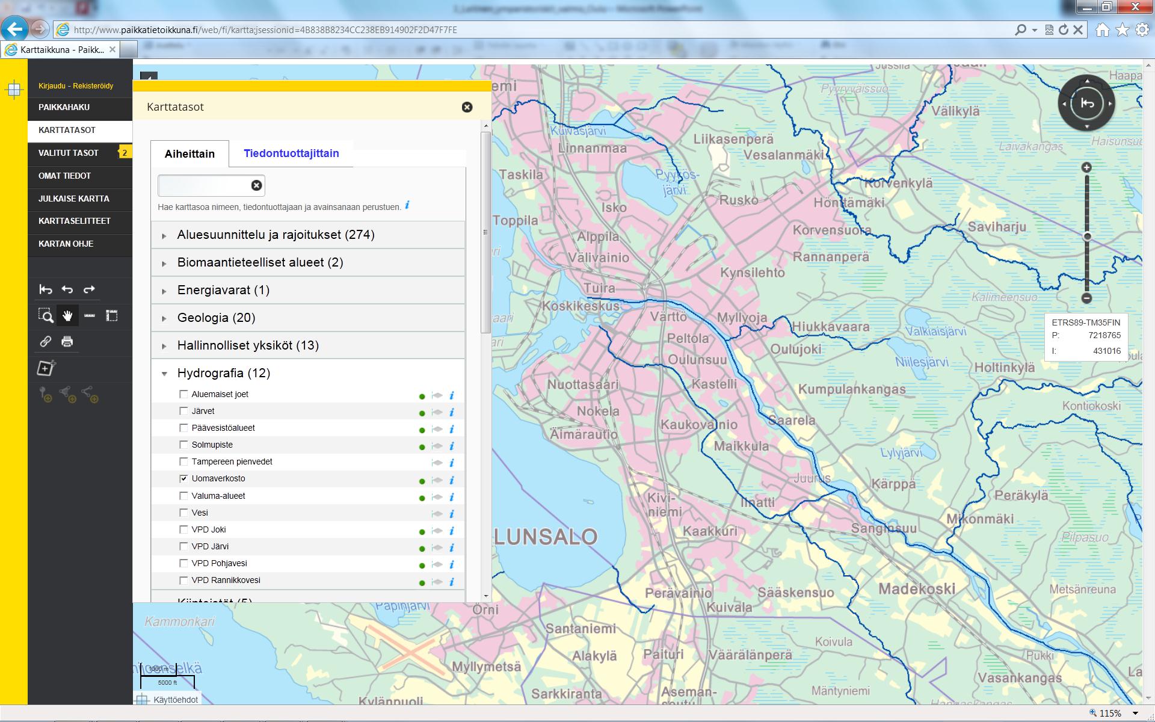Image resolution: width=1155 pixels, height=722 pixels.
Task: Open info icon for Aluemaiset joet layer
Action: coord(452,395)
